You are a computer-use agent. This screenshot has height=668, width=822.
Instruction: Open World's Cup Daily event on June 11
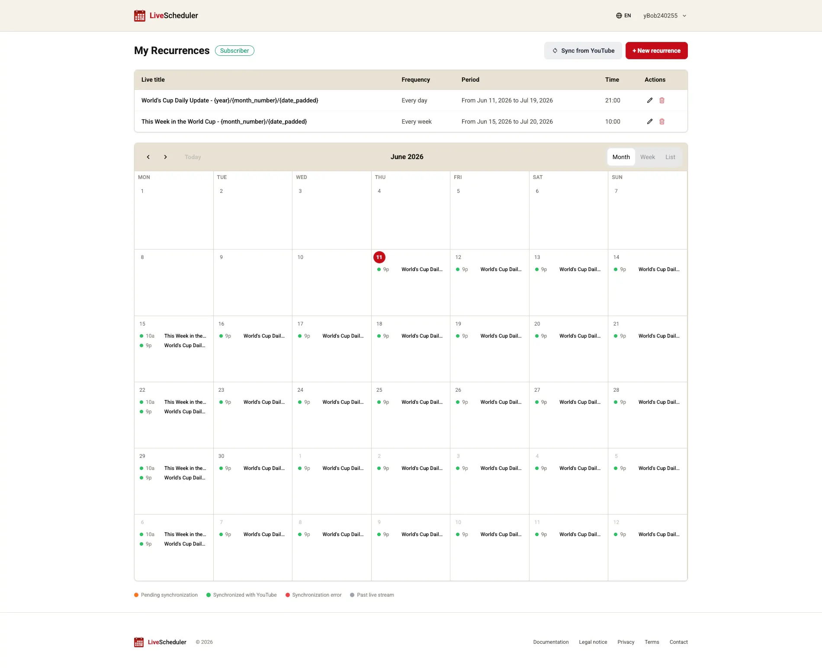tap(410, 269)
